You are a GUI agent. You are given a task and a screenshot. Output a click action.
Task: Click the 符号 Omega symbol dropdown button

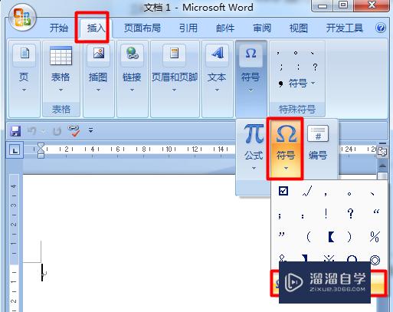(x=286, y=149)
